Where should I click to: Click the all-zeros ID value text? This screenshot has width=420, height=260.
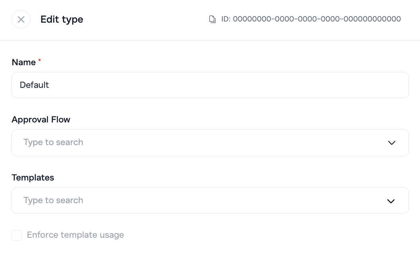(317, 19)
